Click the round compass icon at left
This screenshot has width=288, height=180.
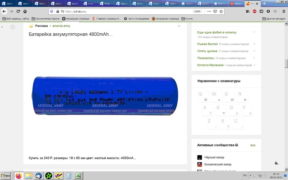click(12, 27)
